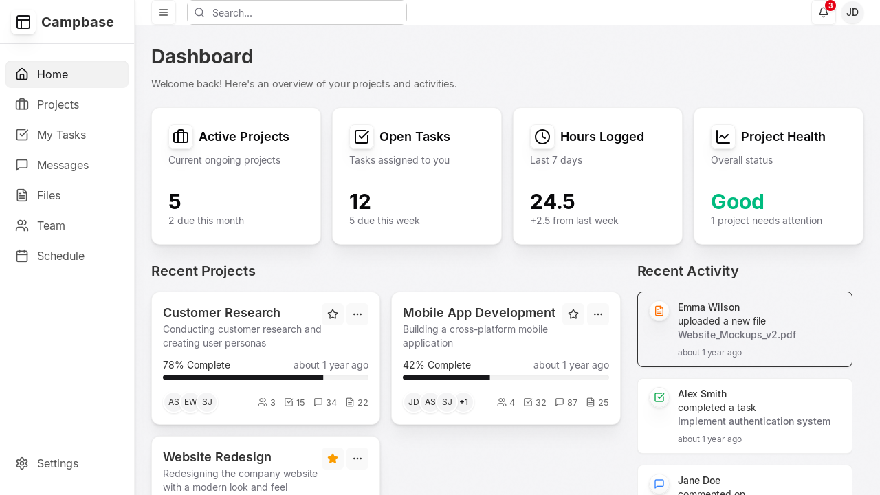
Task: Star the Customer Research project
Action: (x=333, y=314)
